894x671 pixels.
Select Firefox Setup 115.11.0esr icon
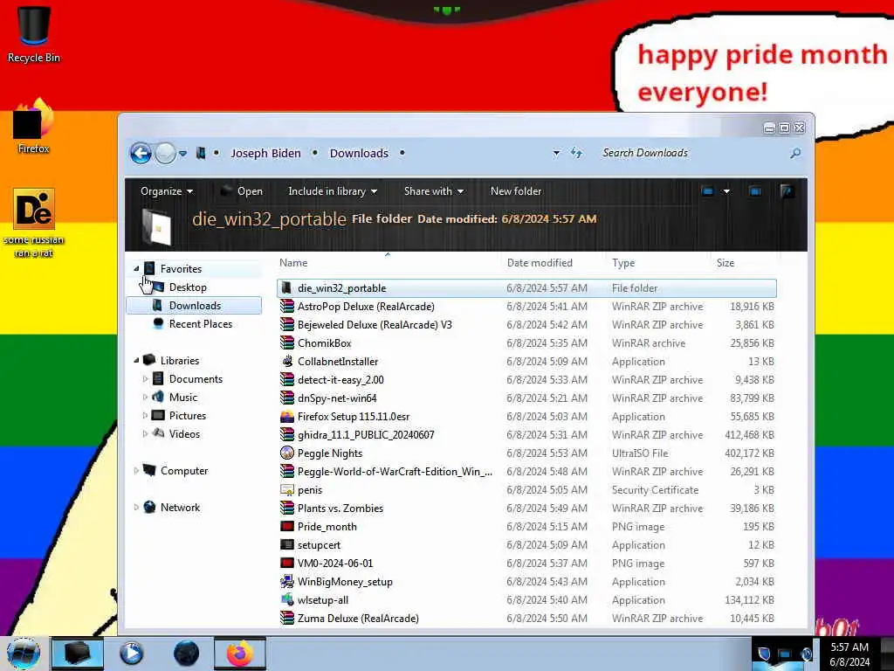[287, 417]
